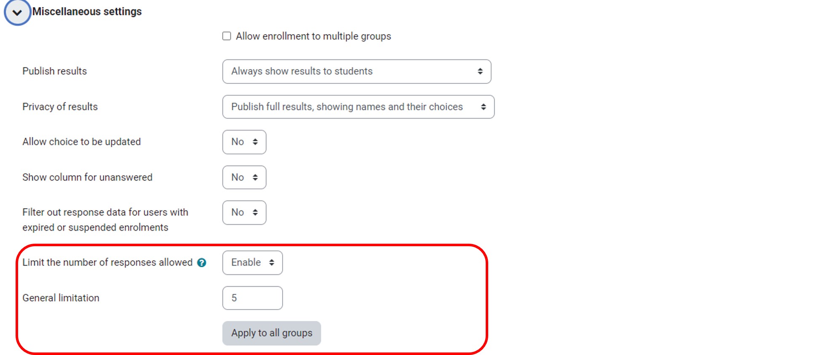Click the Show column for unanswered label
Screen dimensions: 829x355
click(87, 177)
